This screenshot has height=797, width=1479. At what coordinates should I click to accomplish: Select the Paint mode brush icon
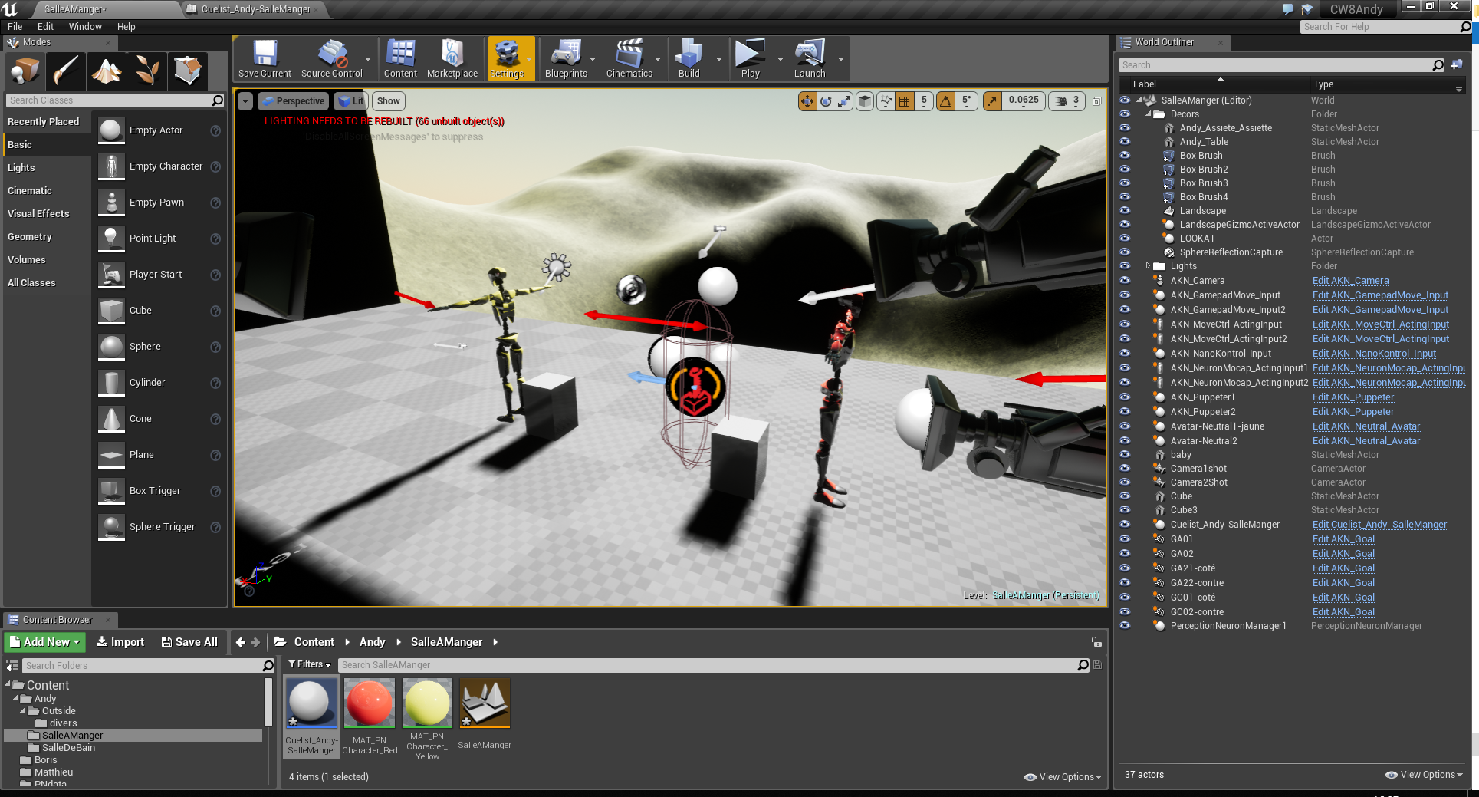pyautogui.click(x=65, y=71)
